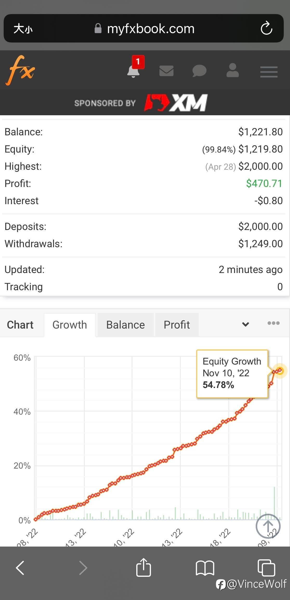Open the Safari share sheet
This screenshot has width=290, height=600.
click(144, 567)
